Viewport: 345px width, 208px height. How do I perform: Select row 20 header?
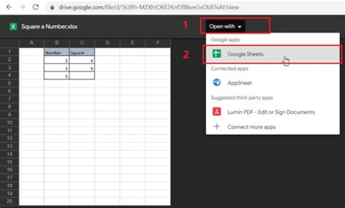point(10,201)
